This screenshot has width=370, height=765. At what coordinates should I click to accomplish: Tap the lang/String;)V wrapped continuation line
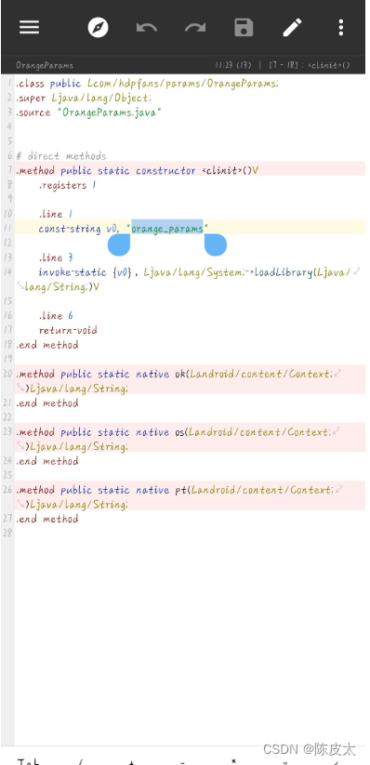pos(62,287)
